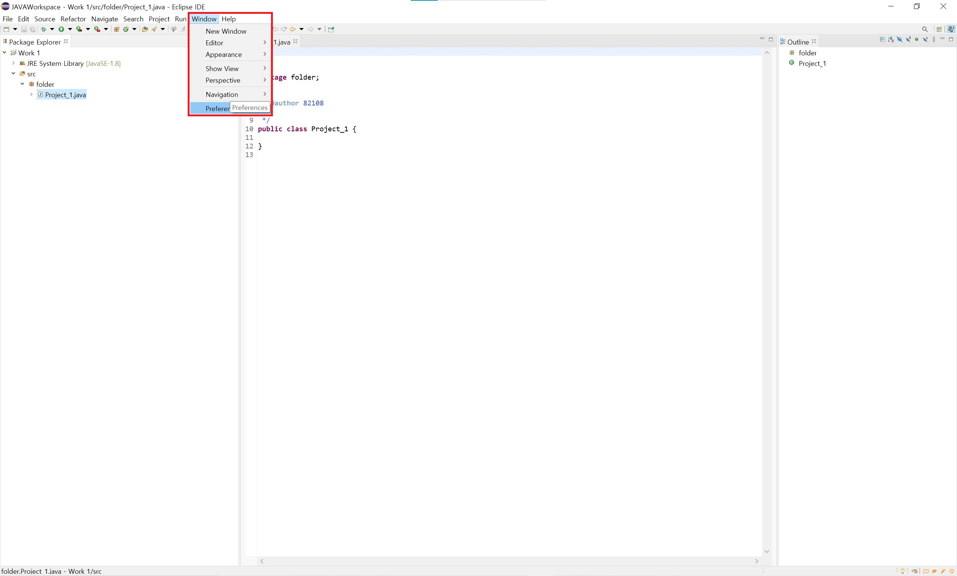Click the green Run button in toolbar
Screen dimensions: 957x576
61,29
